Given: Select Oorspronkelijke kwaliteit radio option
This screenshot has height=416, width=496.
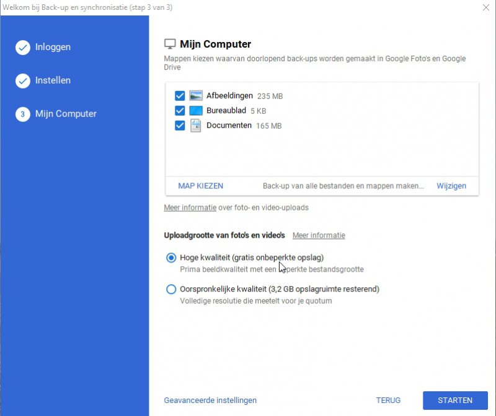Looking at the screenshot, I should (171, 289).
